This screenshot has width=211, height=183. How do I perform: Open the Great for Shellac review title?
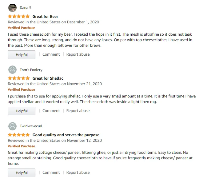click(x=48, y=78)
